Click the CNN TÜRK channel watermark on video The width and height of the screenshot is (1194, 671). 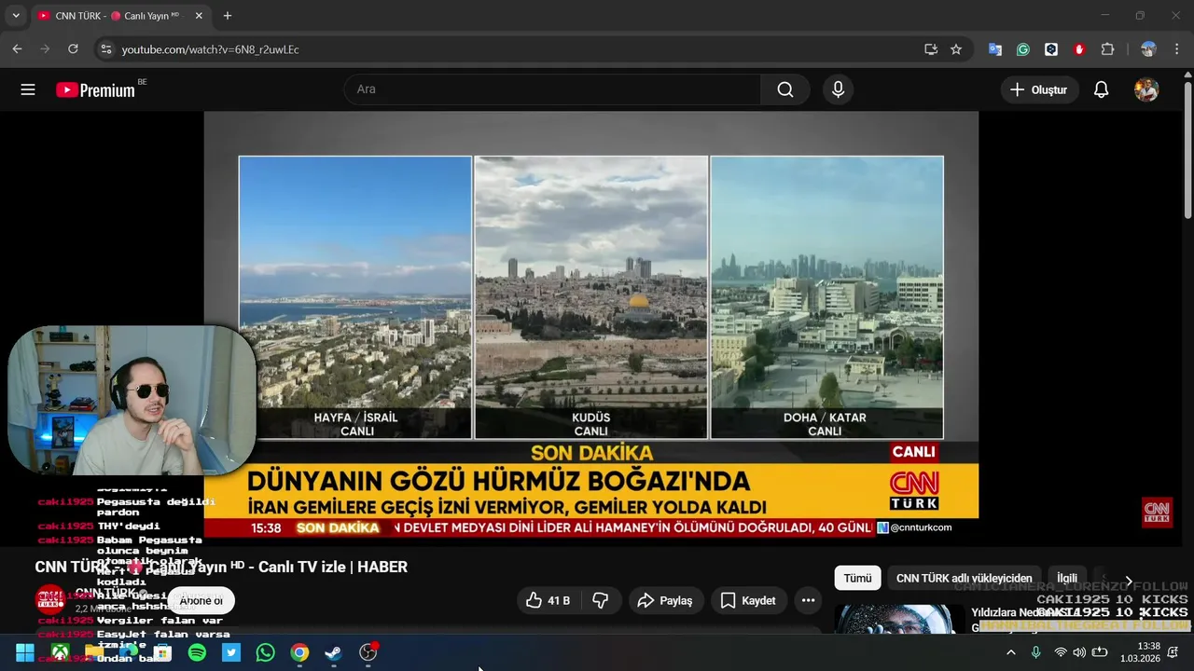1157,512
